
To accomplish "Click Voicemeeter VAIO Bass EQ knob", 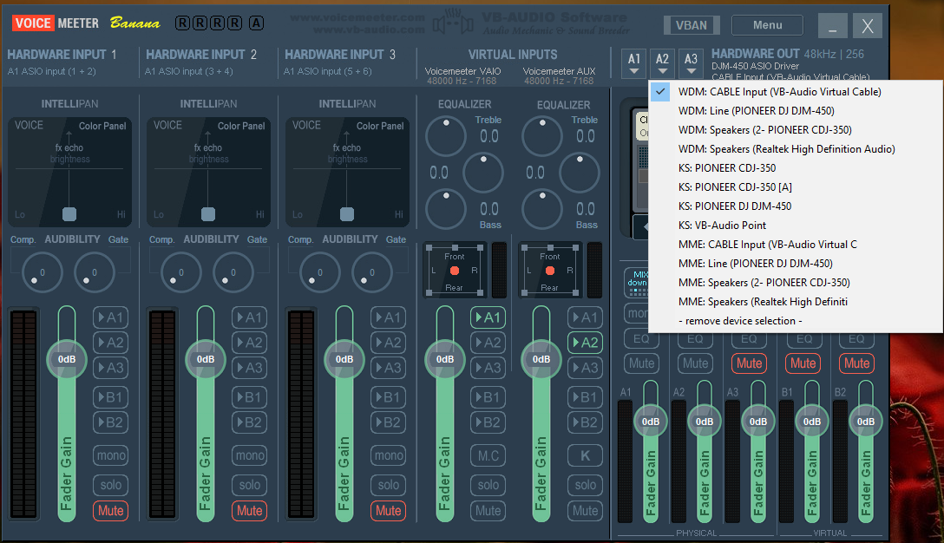I will [445, 209].
